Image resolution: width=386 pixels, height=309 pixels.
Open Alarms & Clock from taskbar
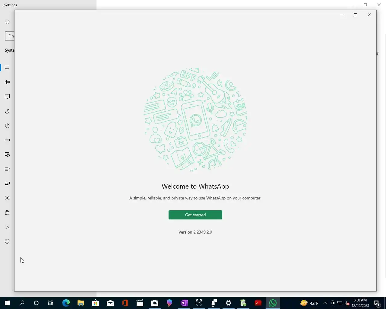(x=199, y=303)
